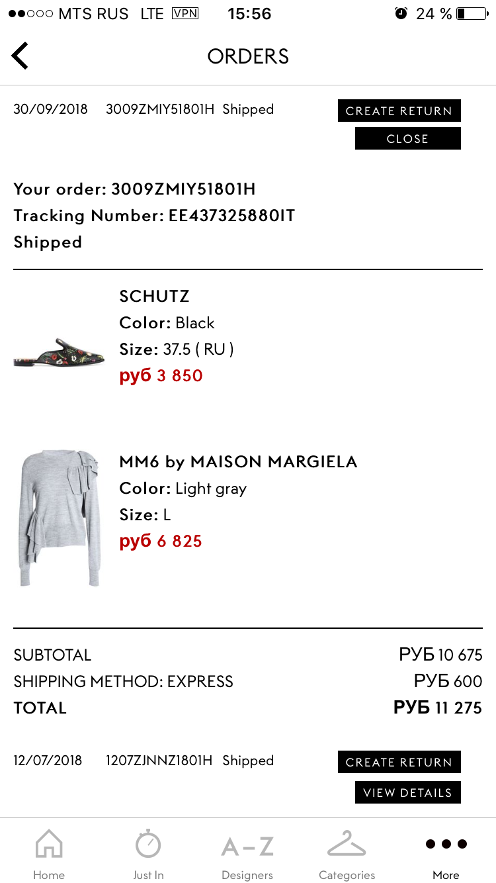Open the Home tab icon
Screen dimensions: 496x883
click(49, 845)
